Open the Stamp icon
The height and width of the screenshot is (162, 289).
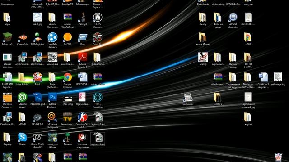tap(203, 57)
